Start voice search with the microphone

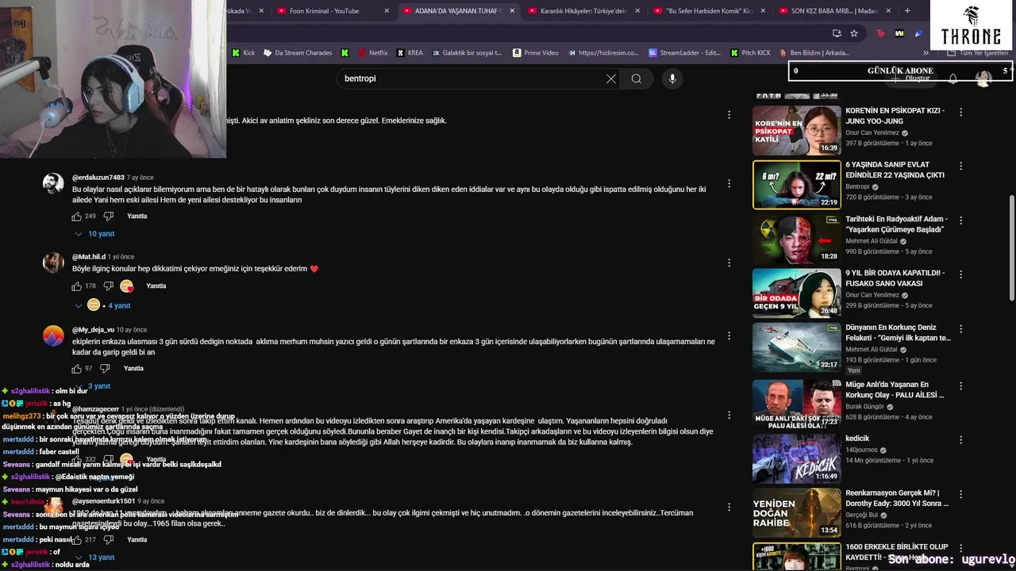point(672,79)
